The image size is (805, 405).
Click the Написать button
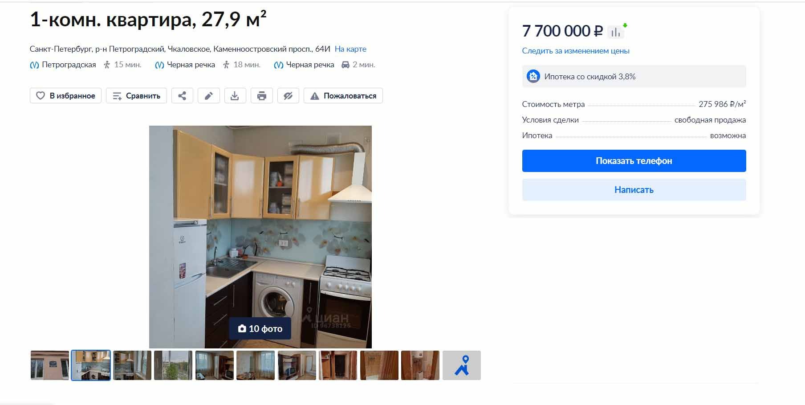[634, 190]
